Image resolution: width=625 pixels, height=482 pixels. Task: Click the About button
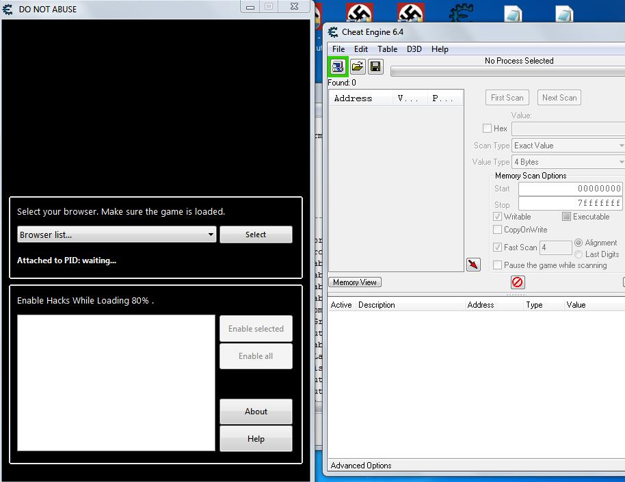tap(256, 412)
